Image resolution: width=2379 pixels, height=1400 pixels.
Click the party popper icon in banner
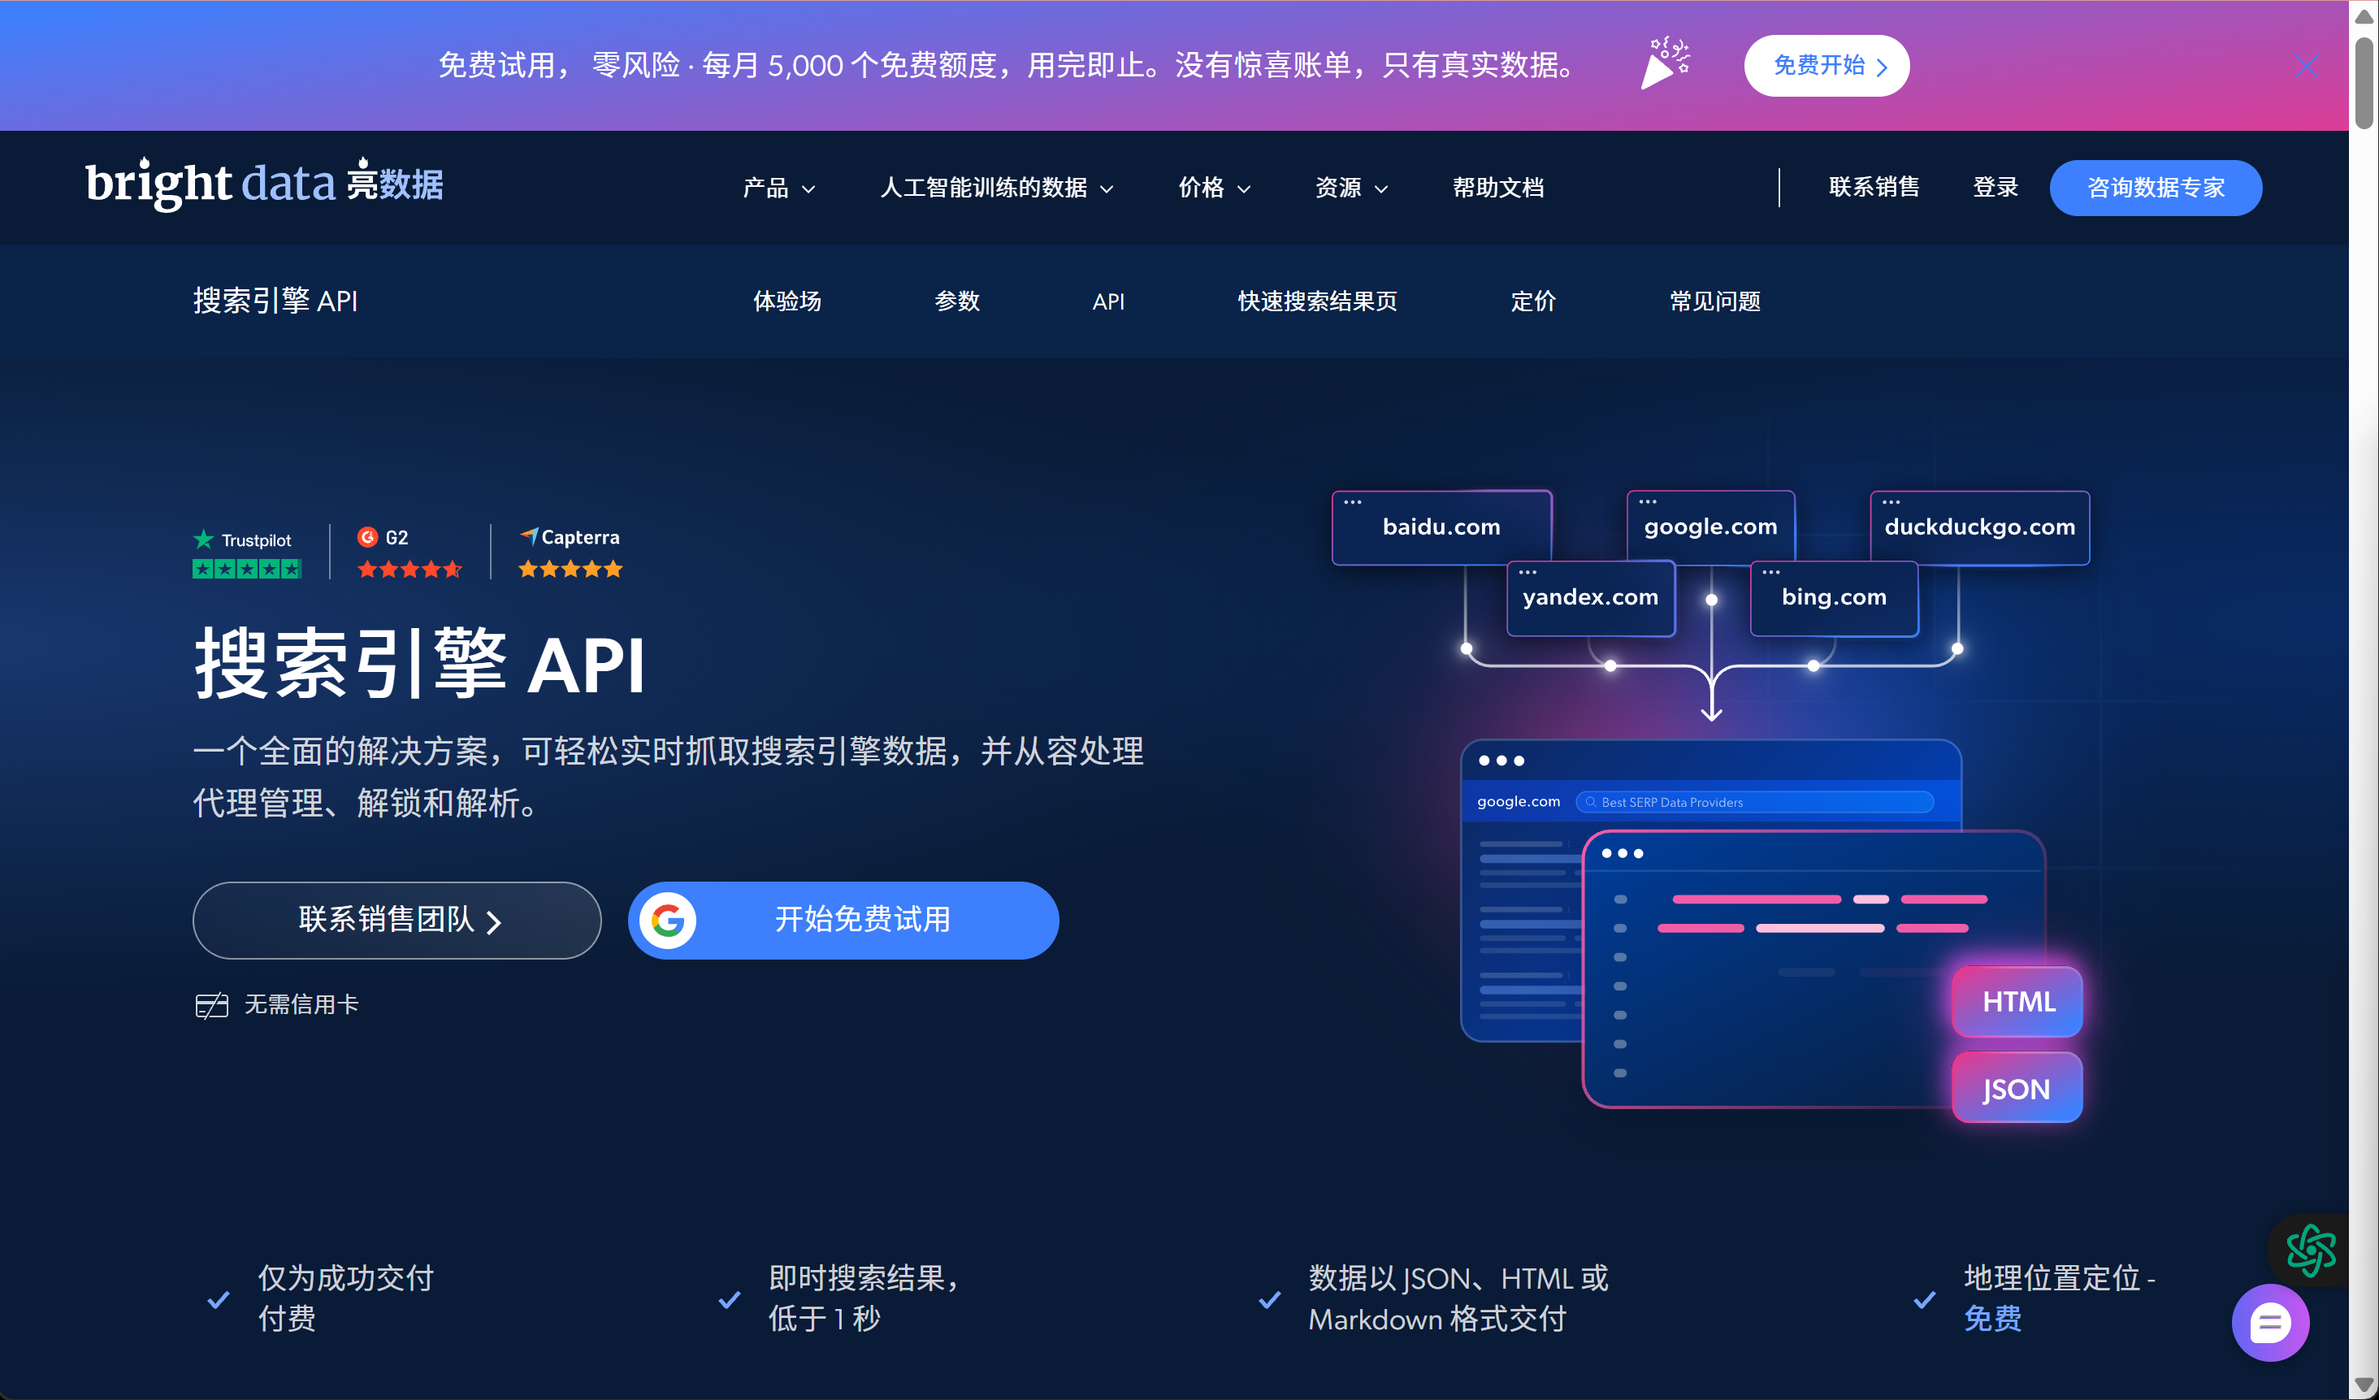1666,63
